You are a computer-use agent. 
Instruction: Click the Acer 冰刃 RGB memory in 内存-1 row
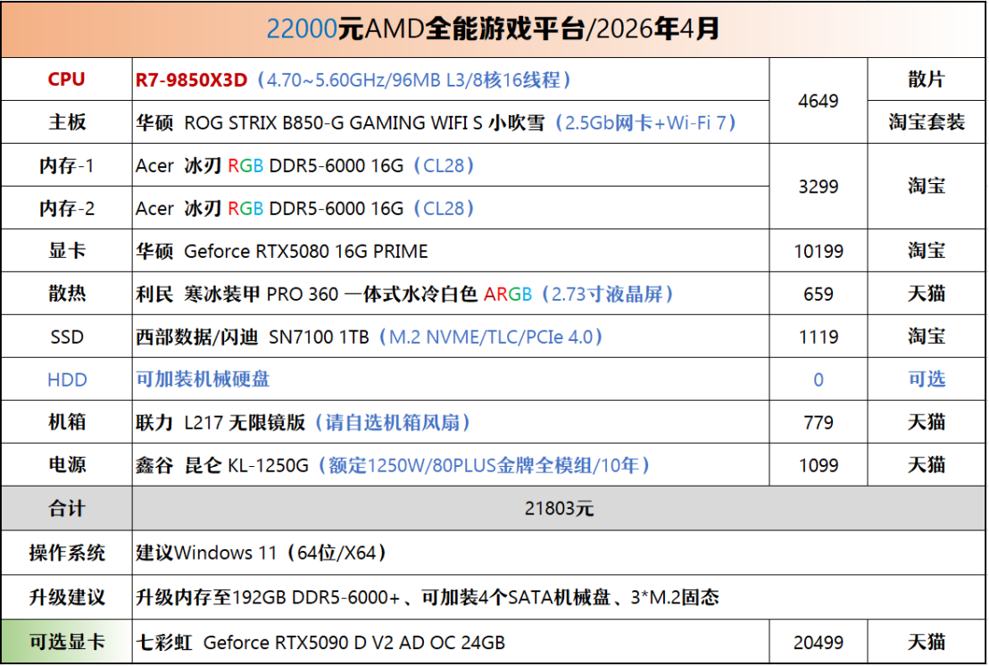tap(270, 165)
